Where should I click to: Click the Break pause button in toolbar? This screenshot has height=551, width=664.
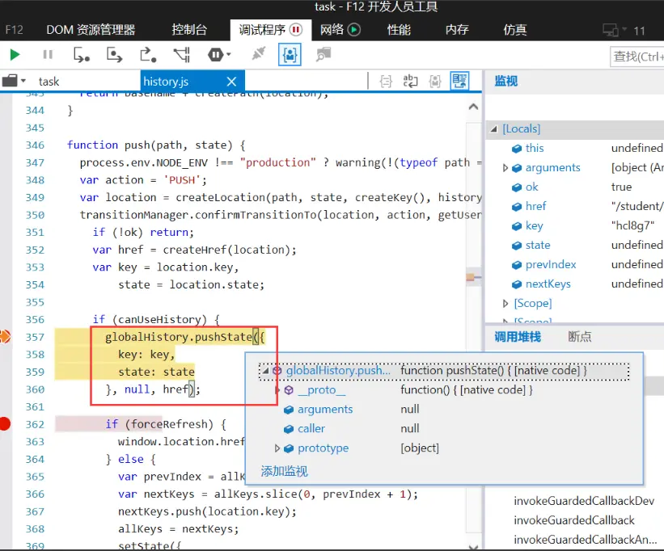pos(48,55)
